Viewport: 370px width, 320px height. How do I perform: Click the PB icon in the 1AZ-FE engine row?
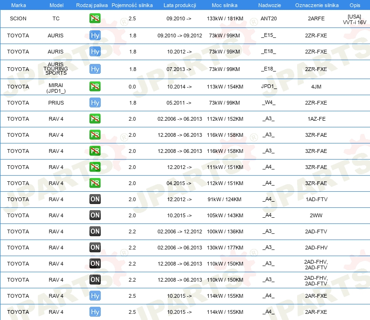point(95,119)
